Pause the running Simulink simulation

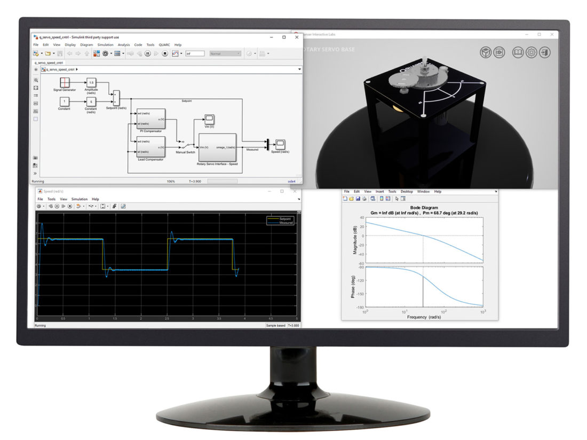[147, 53]
